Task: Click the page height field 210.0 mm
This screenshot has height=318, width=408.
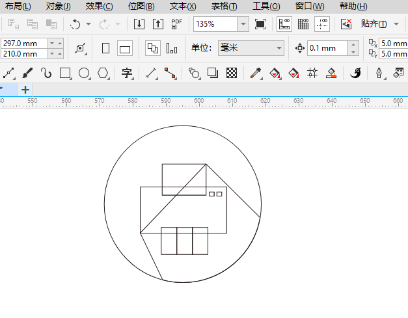Action: pos(24,54)
